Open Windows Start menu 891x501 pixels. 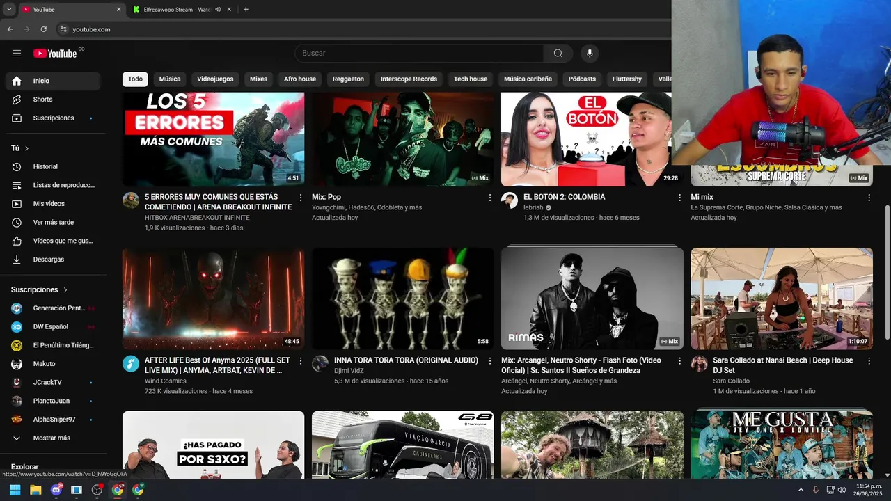click(15, 490)
